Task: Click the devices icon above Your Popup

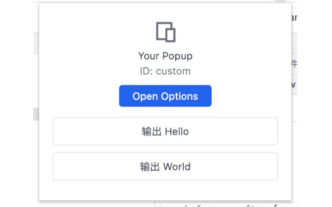Action: pyautogui.click(x=166, y=32)
